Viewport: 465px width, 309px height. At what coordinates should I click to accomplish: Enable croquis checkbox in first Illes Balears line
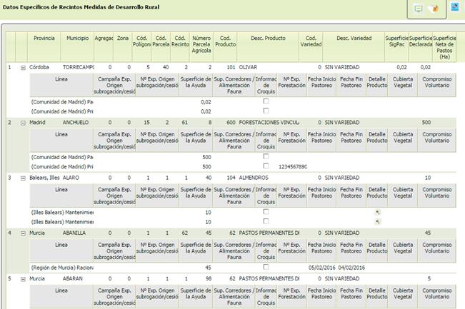[266, 212]
